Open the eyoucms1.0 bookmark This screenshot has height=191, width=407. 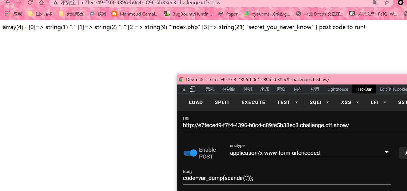click(x=267, y=14)
